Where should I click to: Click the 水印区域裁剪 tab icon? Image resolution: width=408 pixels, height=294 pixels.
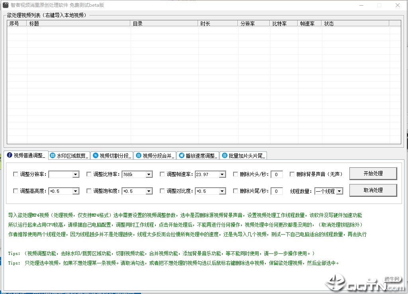coord(53,156)
